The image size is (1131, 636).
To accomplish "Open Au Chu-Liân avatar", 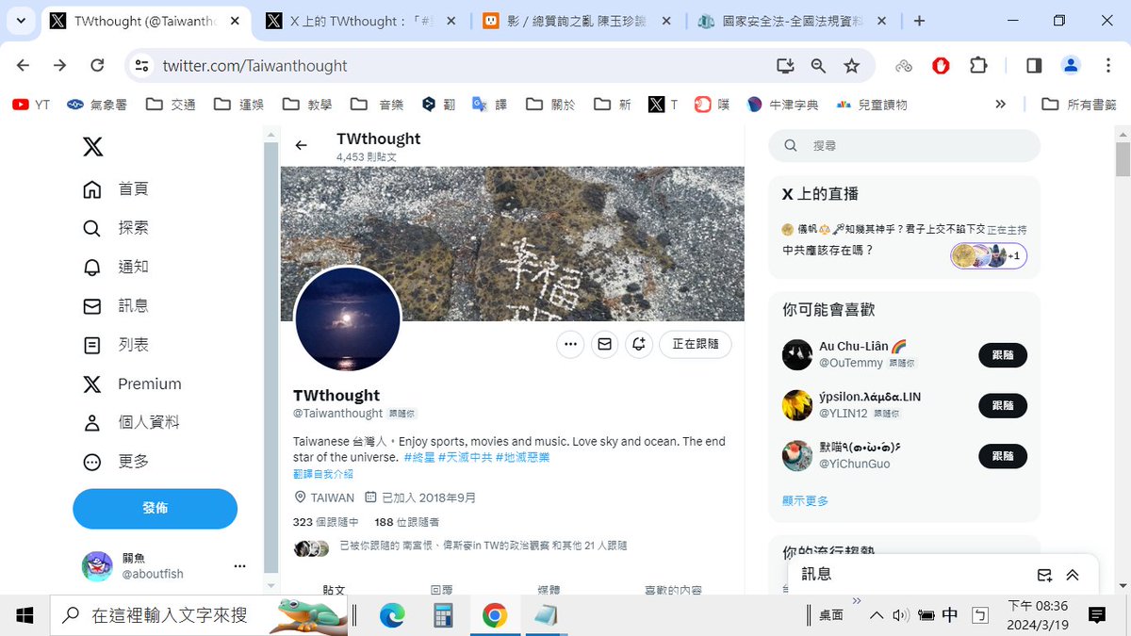I will (797, 355).
